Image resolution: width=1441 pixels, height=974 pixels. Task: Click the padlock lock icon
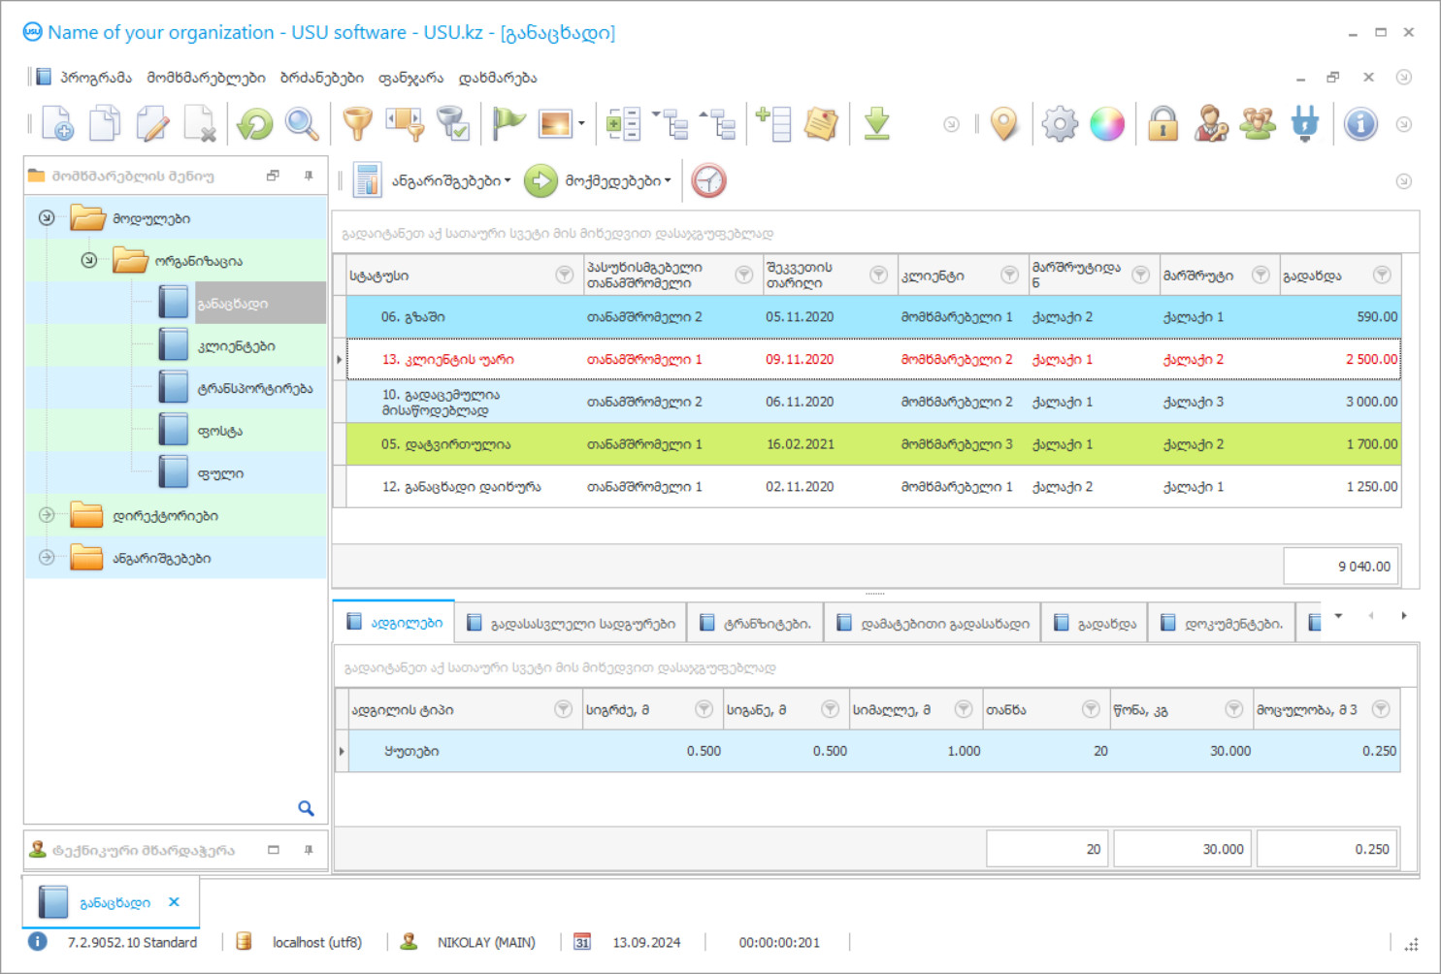click(x=1163, y=124)
